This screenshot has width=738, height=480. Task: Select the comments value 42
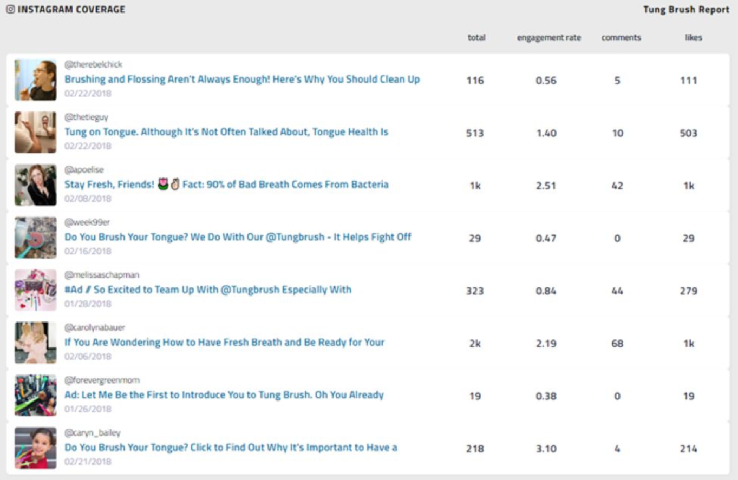[x=617, y=186]
